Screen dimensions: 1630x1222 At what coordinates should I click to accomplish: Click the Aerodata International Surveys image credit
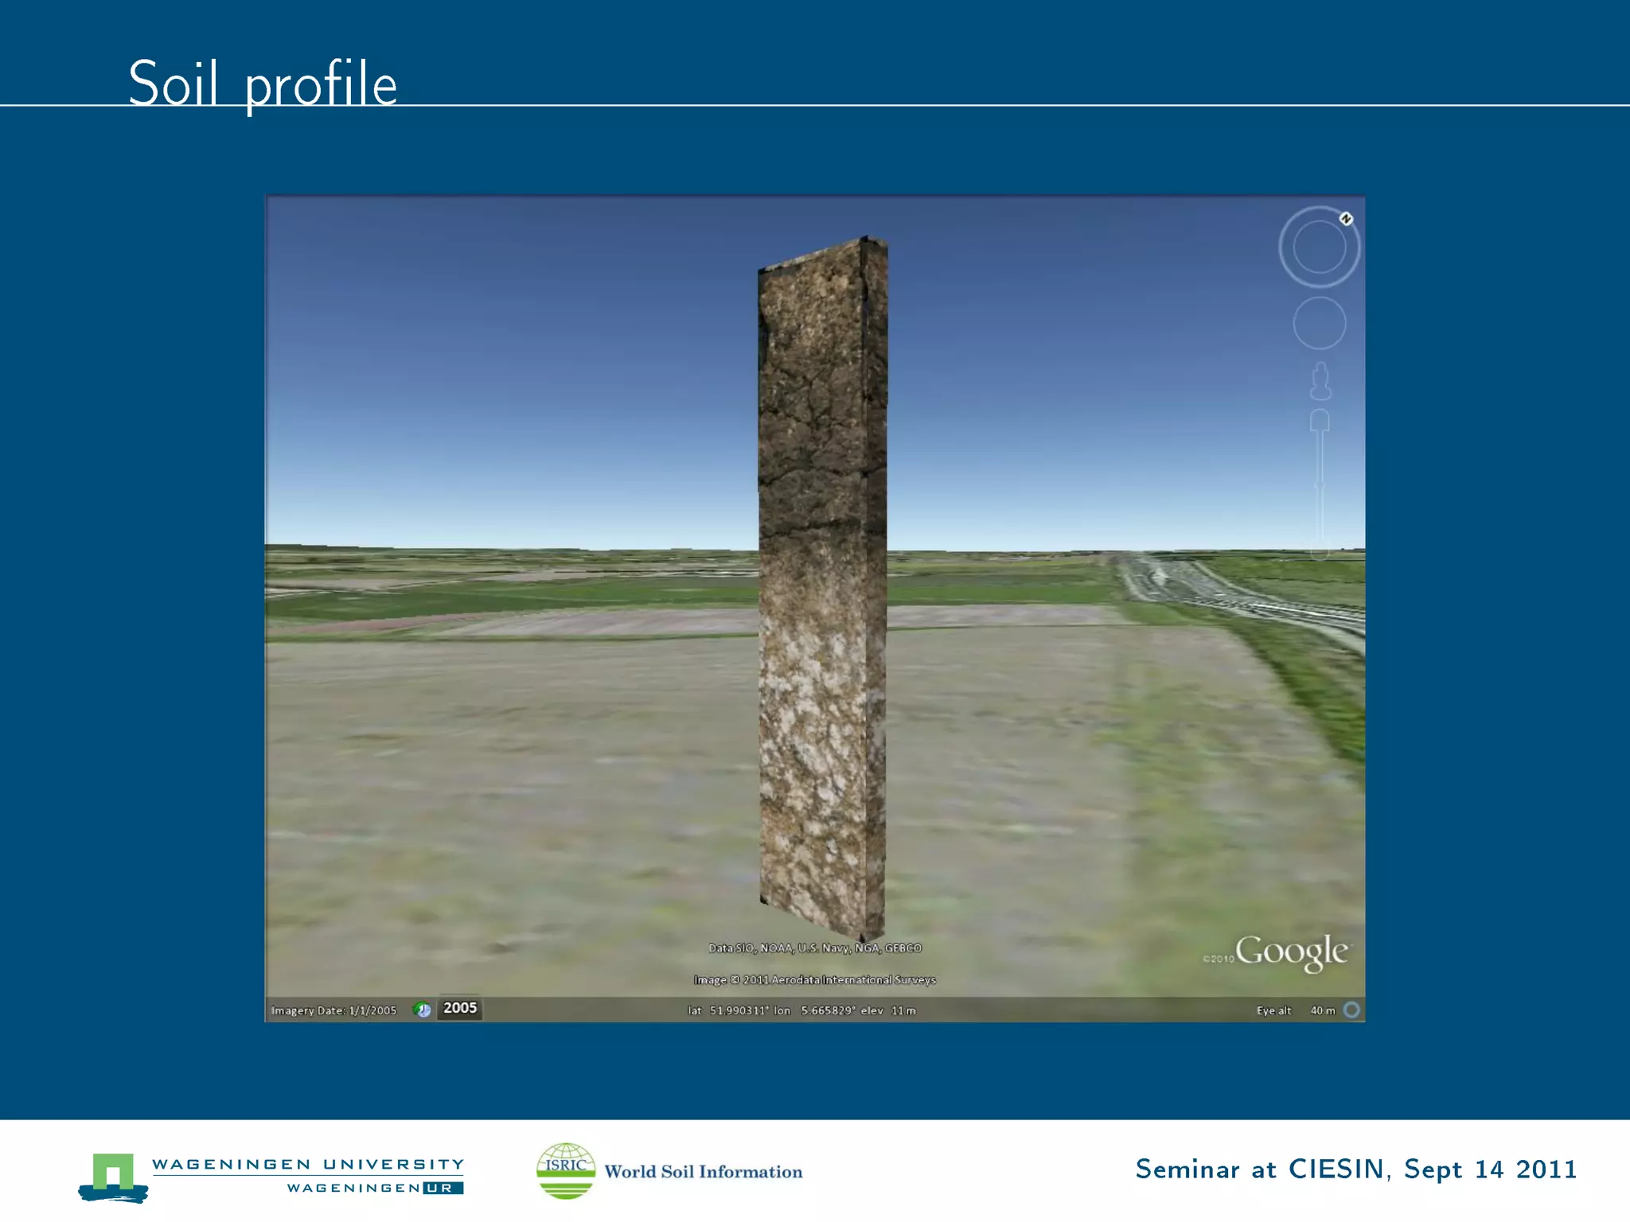pos(814,980)
